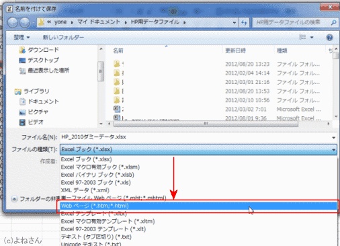Viewport: 340px width, 246px height.
Task: Click file list vertical scrollbar thumb
Action: tap(336, 56)
